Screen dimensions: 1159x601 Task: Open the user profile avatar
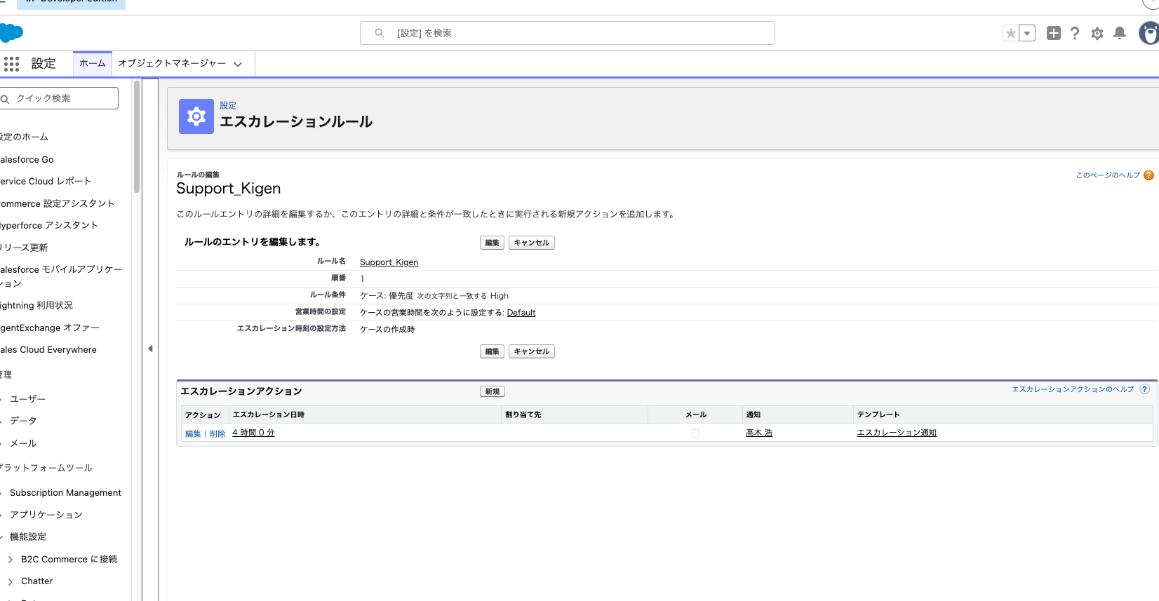click(1149, 33)
